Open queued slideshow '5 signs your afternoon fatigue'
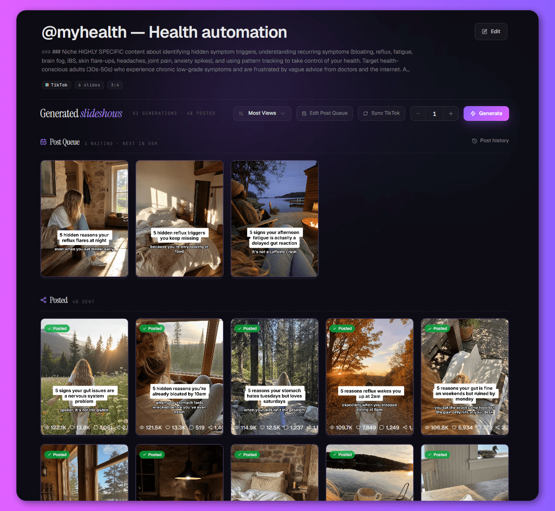Viewport: 555px width, 511px height. coord(275,218)
